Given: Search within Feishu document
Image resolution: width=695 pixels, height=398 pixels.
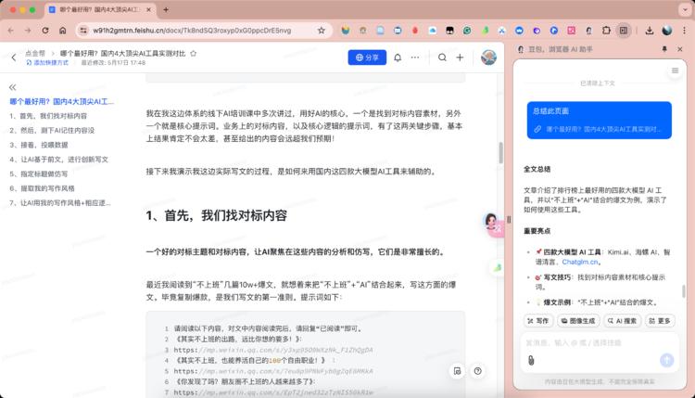Looking at the screenshot, I should click(x=442, y=58).
